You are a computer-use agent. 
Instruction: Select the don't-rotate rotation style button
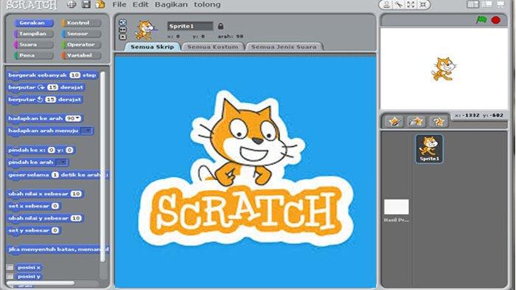(123, 37)
